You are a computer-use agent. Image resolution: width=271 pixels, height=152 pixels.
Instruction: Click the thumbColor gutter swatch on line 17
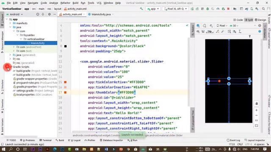(x=65, y=92)
